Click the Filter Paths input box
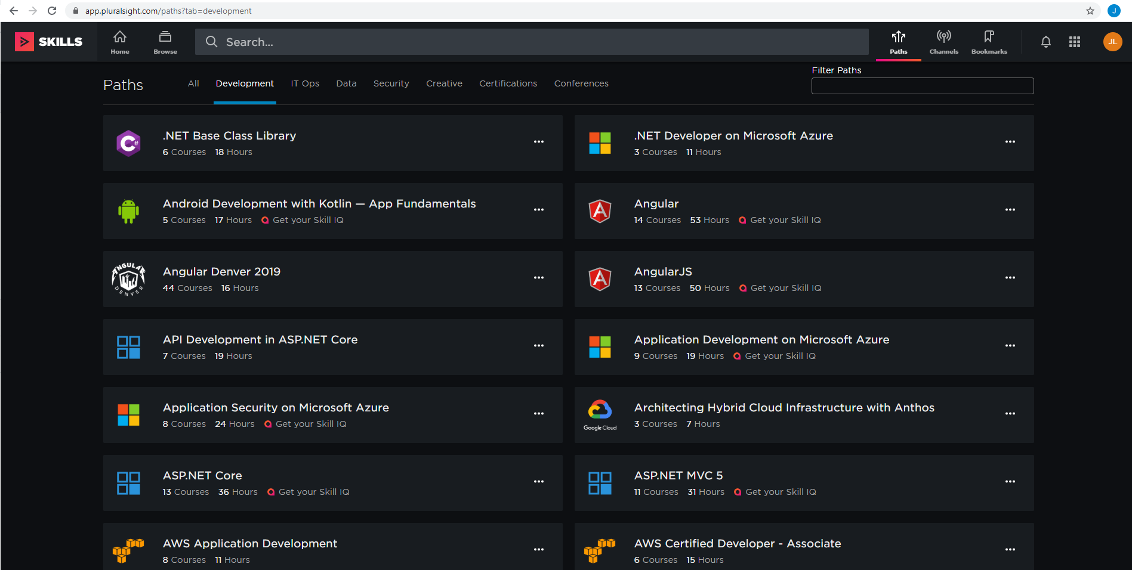This screenshot has height=570, width=1132. tap(923, 86)
